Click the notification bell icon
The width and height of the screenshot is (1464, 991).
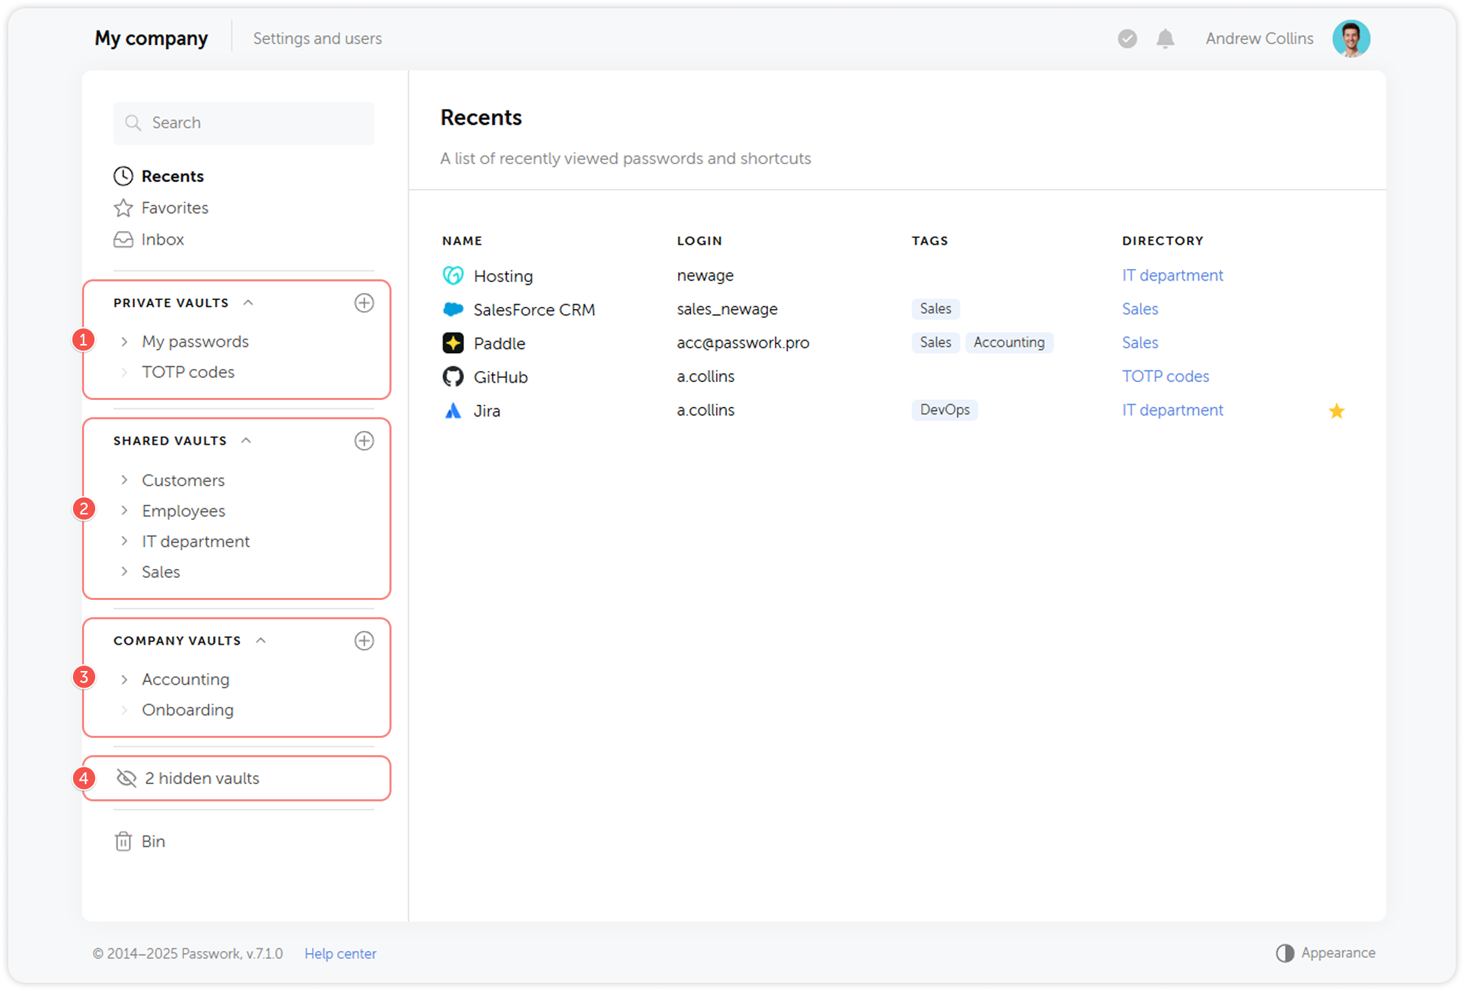pos(1165,39)
